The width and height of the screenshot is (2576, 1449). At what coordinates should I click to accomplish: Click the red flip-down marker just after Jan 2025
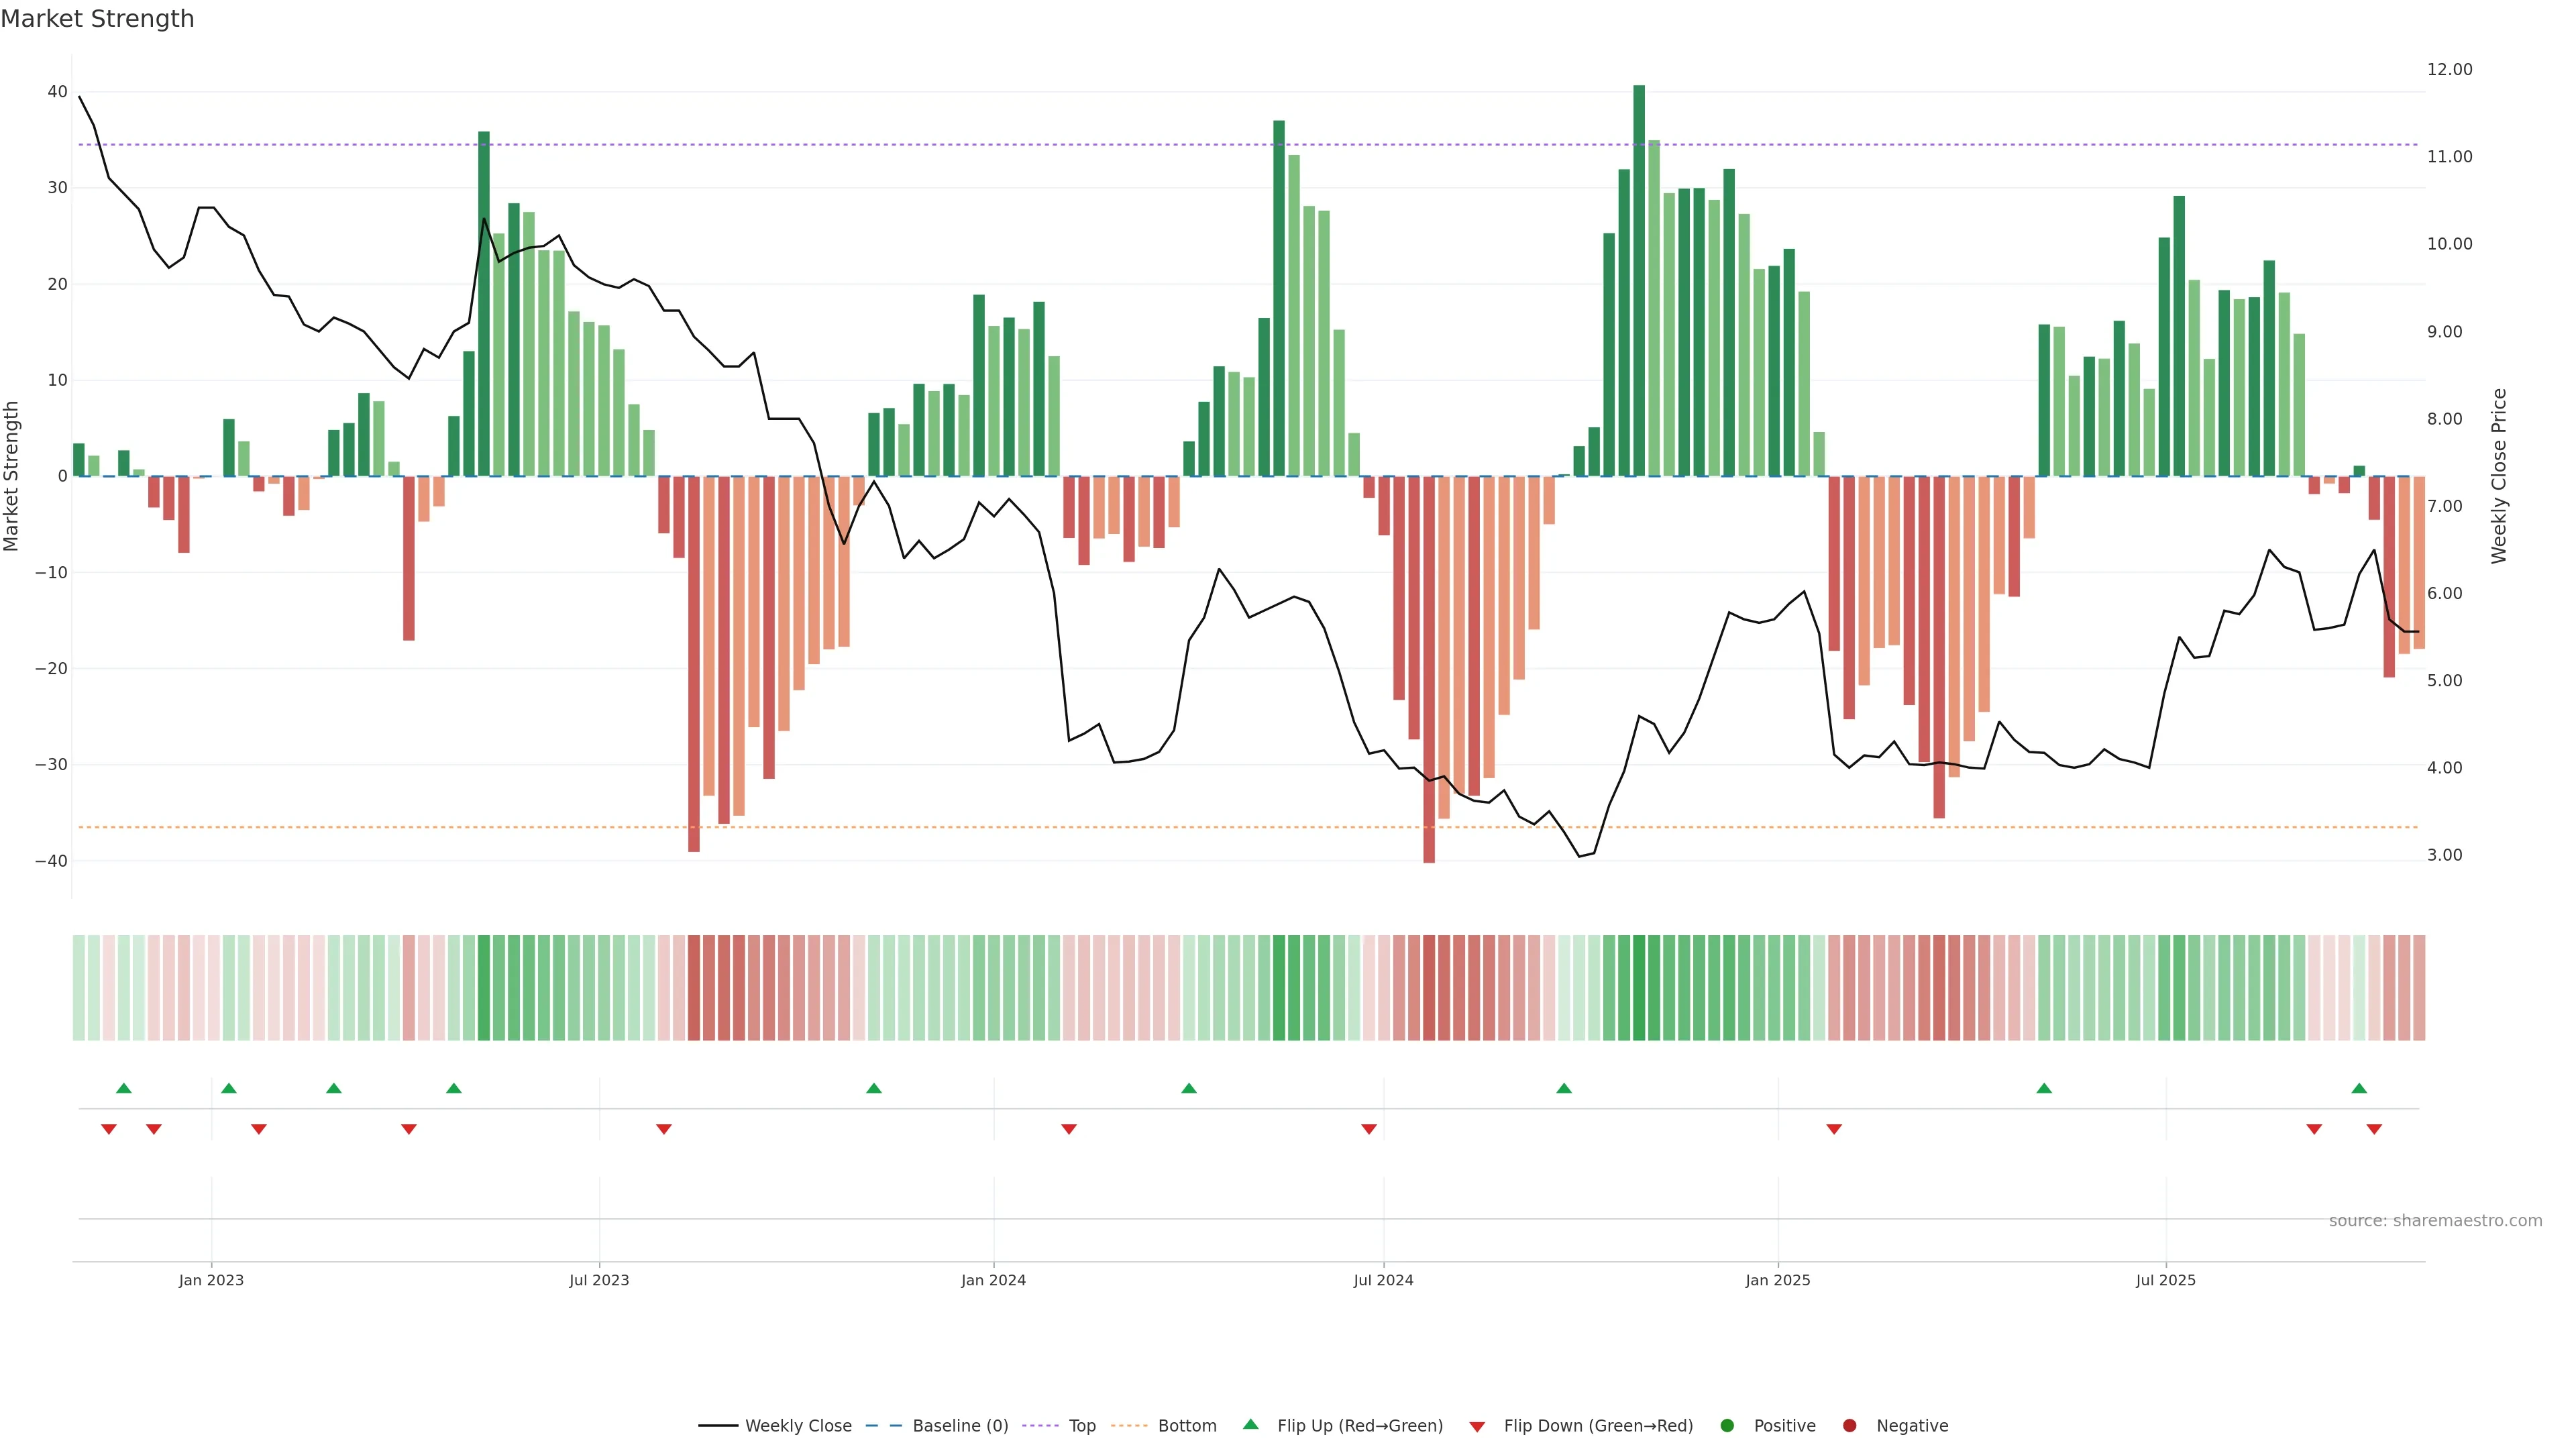[x=1834, y=1129]
